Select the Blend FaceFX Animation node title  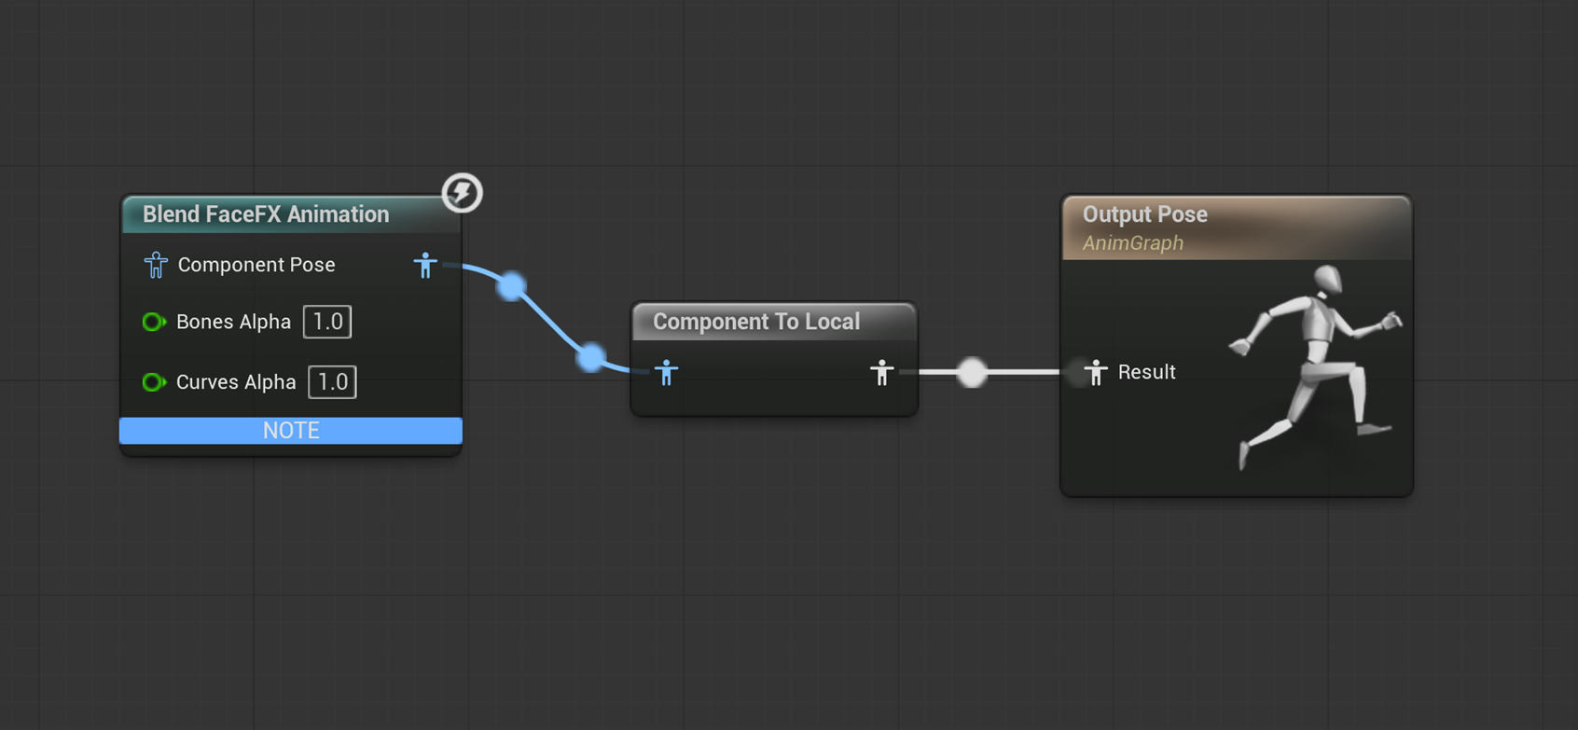(x=266, y=214)
